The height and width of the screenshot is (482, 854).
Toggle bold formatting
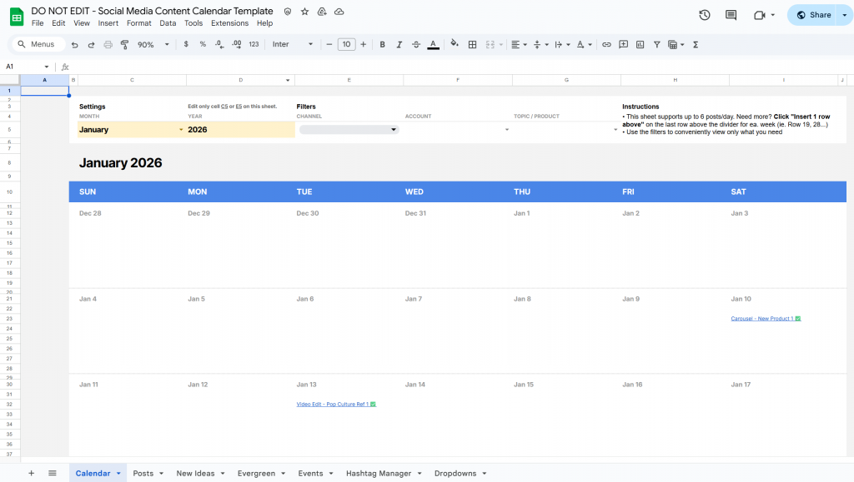point(382,44)
